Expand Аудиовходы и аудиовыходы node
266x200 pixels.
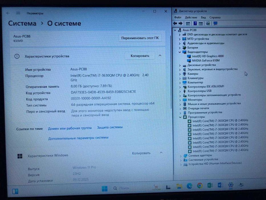(180, 43)
